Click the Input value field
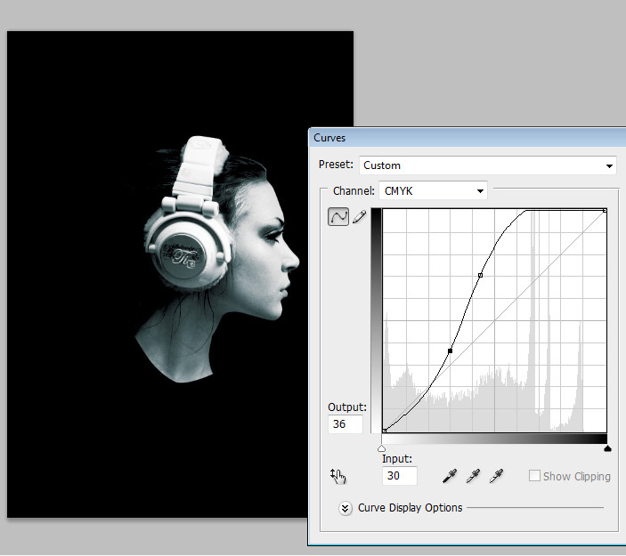Image resolution: width=626 pixels, height=556 pixels. tap(399, 476)
